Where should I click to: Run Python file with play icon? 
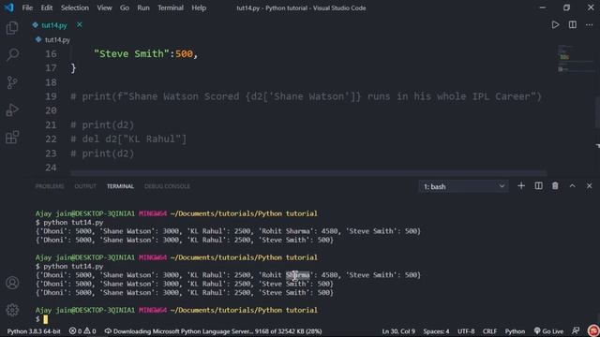pos(555,25)
